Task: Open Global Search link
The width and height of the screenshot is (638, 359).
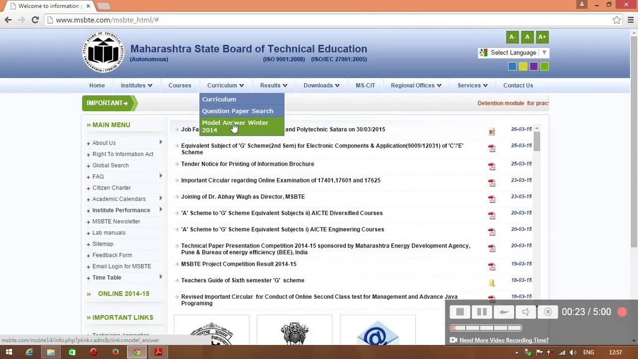Action: pyautogui.click(x=110, y=166)
